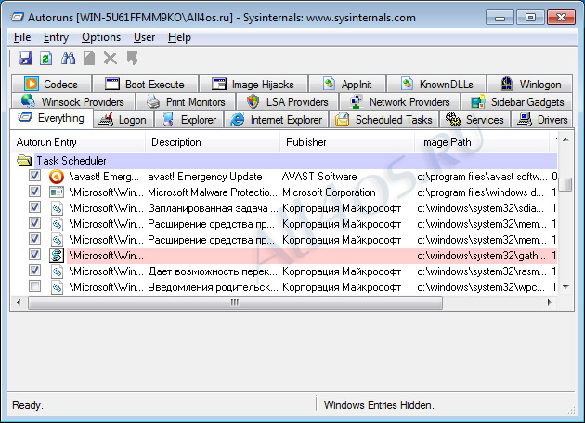585x423 pixels.
Task: Open the Explorer tab
Action: click(x=189, y=120)
